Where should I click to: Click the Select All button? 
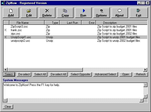(40, 74)
